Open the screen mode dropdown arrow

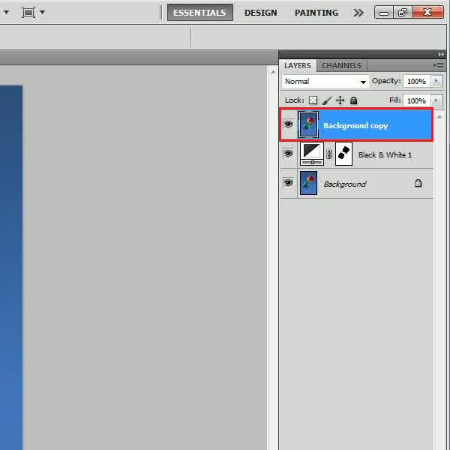coord(43,12)
